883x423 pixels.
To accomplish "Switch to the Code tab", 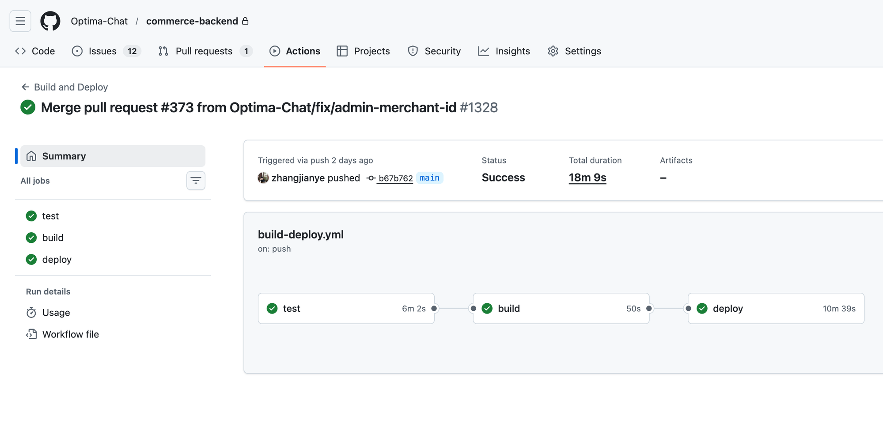I will [35, 51].
